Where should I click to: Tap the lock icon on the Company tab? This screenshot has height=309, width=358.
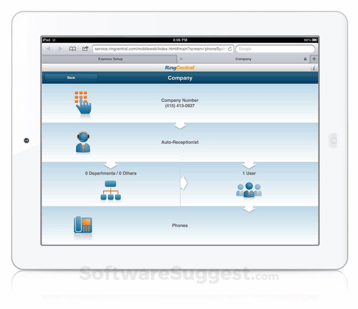click(x=305, y=59)
